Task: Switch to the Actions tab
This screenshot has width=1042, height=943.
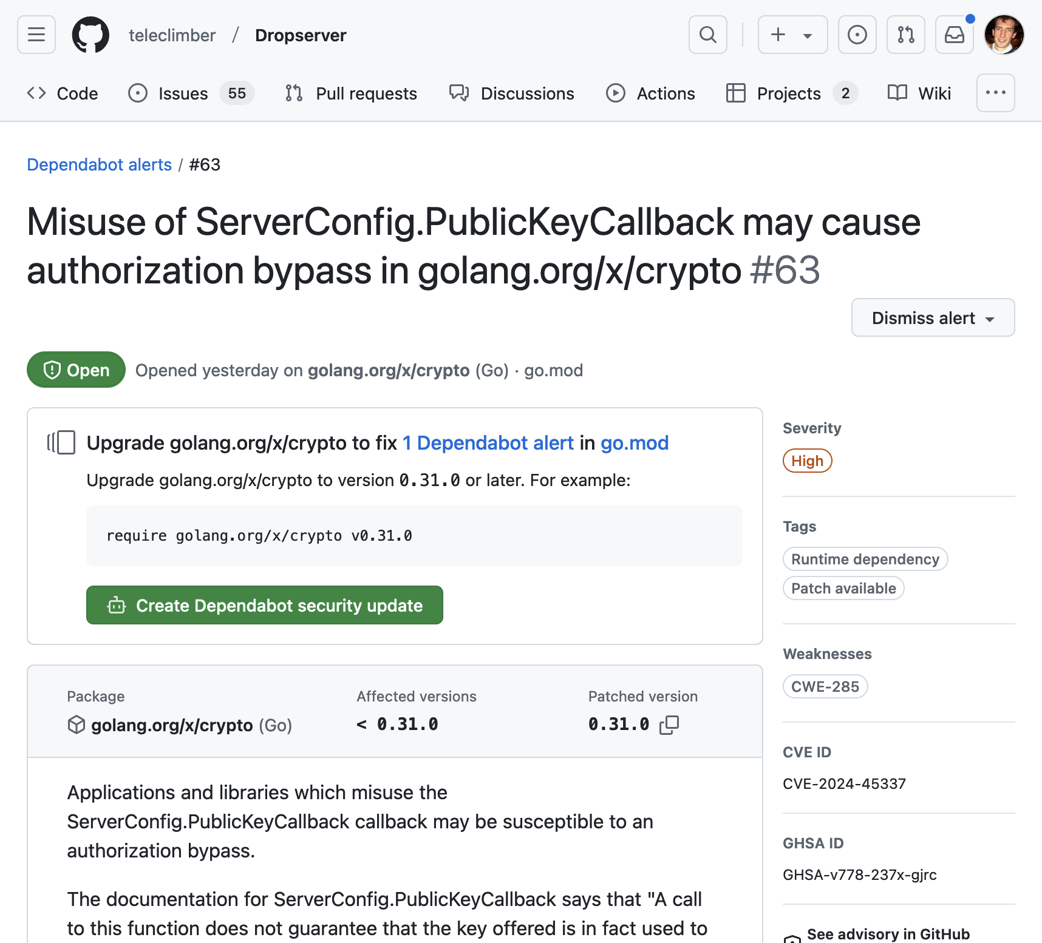Action: [651, 93]
